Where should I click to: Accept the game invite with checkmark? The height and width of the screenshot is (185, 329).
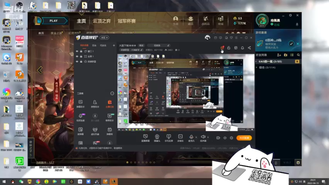click(x=291, y=44)
